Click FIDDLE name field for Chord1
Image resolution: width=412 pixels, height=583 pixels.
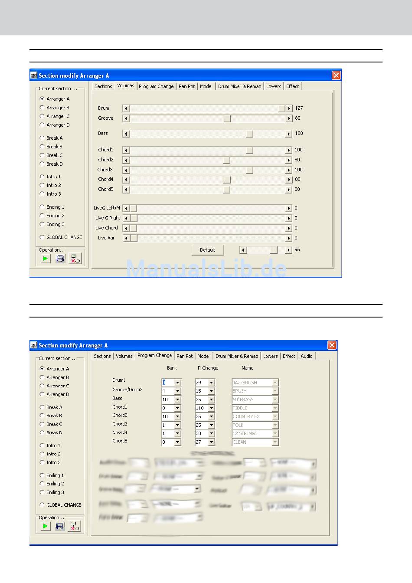click(255, 408)
